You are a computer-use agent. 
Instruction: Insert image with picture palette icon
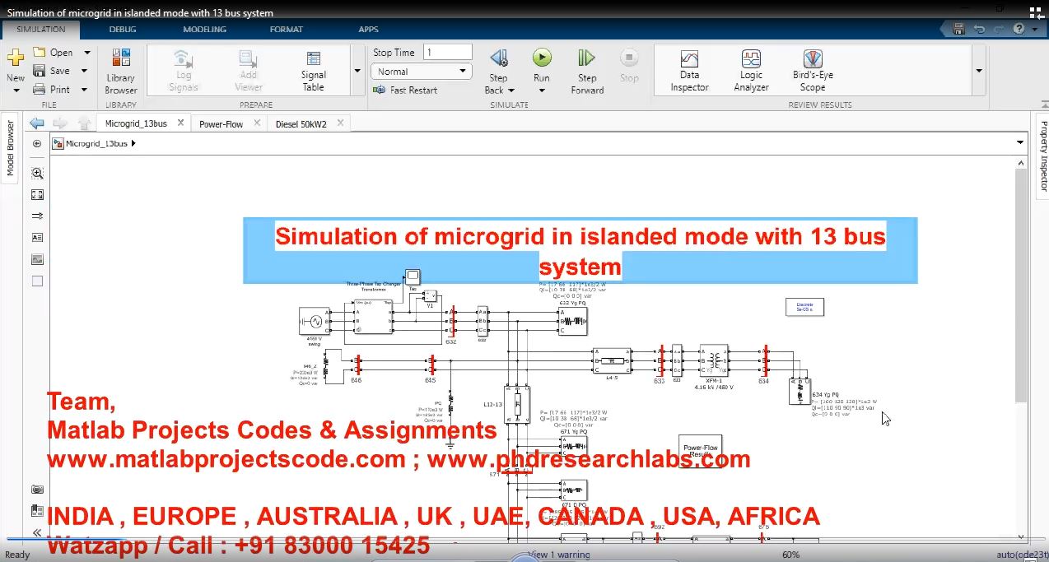click(x=37, y=259)
